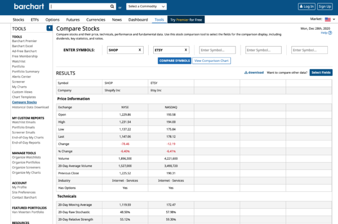The image size is (338, 224).
Task: Open the Options menu
Action: (52, 20)
